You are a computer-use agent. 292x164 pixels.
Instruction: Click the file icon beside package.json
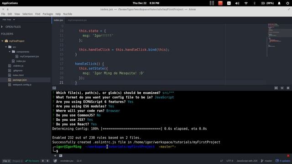[10, 80]
